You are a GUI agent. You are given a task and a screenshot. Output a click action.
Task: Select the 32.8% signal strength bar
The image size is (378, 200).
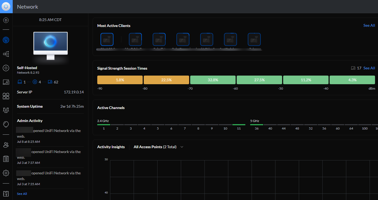coord(213,80)
